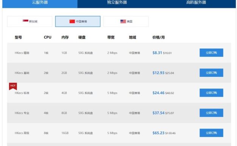Select the 中国香港 region tab
The height and width of the screenshot is (146, 237).
[x=78, y=22]
